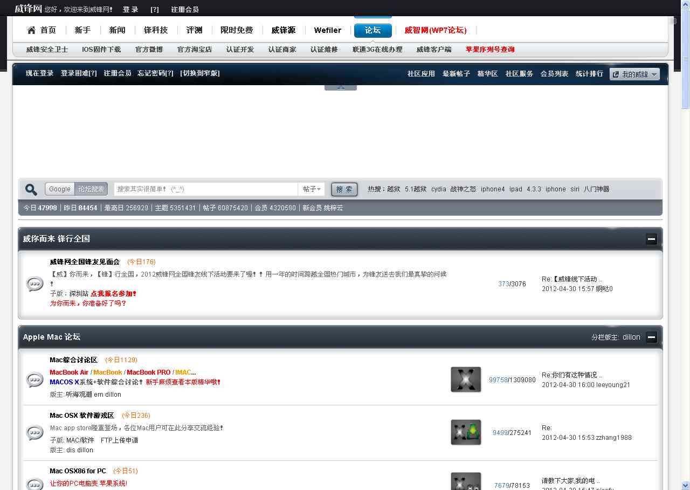Click 登录 in the top black bar

coord(130,9)
